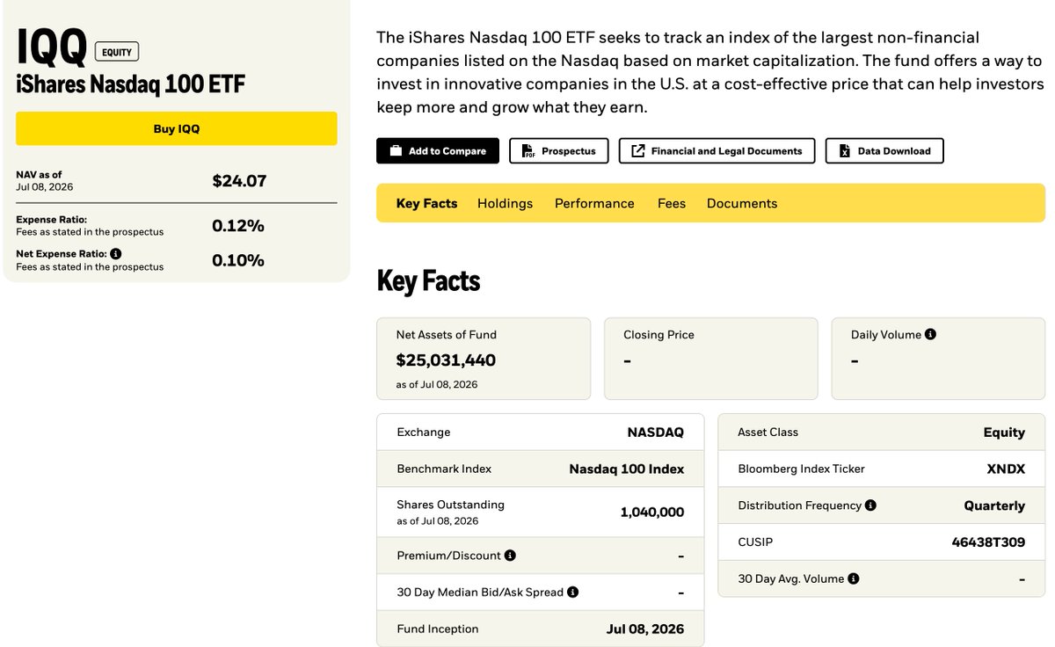Image resolution: width=1055 pixels, height=647 pixels.
Task: Go to the Documents tab
Action: click(x=742, y=203)
